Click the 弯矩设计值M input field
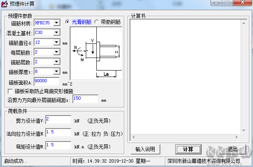Viewport: 253px width, 167px height. (x=58, y=146)
